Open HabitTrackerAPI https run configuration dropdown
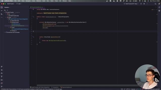161x90 pixels. (x=131, y=4)
